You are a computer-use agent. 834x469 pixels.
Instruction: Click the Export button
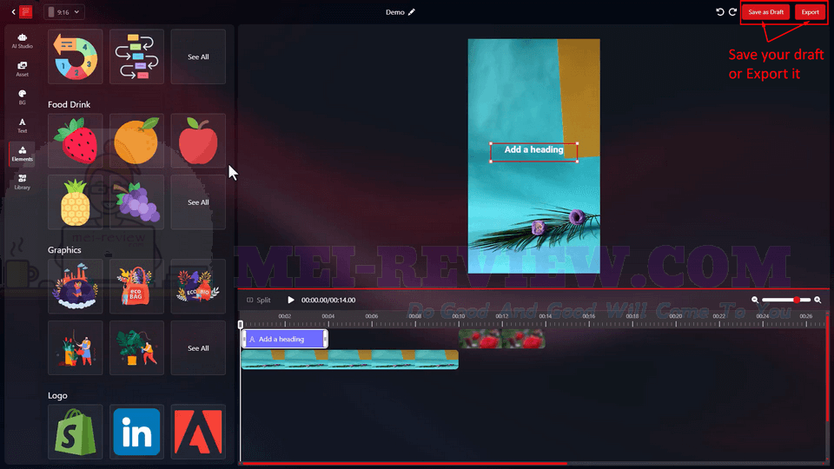coord(810,11)
